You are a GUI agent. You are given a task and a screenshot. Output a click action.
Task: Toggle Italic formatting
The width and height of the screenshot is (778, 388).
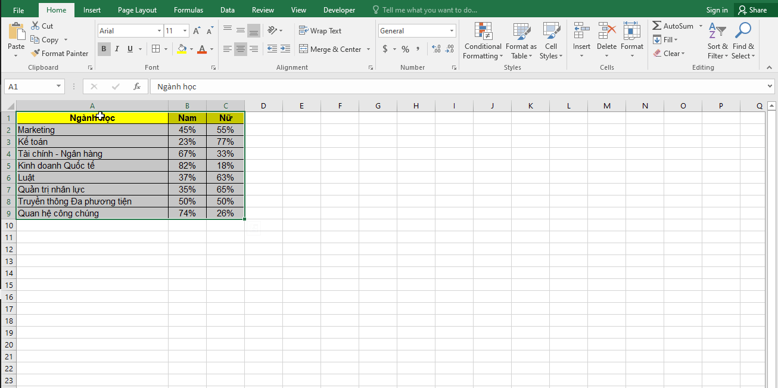[x=117, y=49]
